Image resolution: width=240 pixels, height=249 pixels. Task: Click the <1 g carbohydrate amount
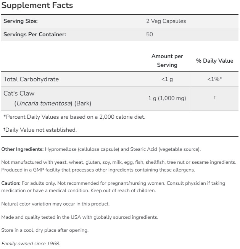167,79
